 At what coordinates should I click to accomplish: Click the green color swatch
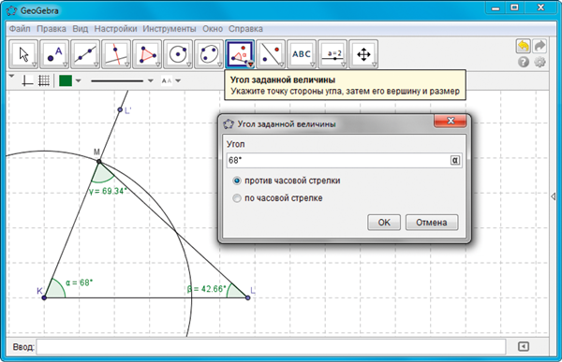click(x=66, y=80)
